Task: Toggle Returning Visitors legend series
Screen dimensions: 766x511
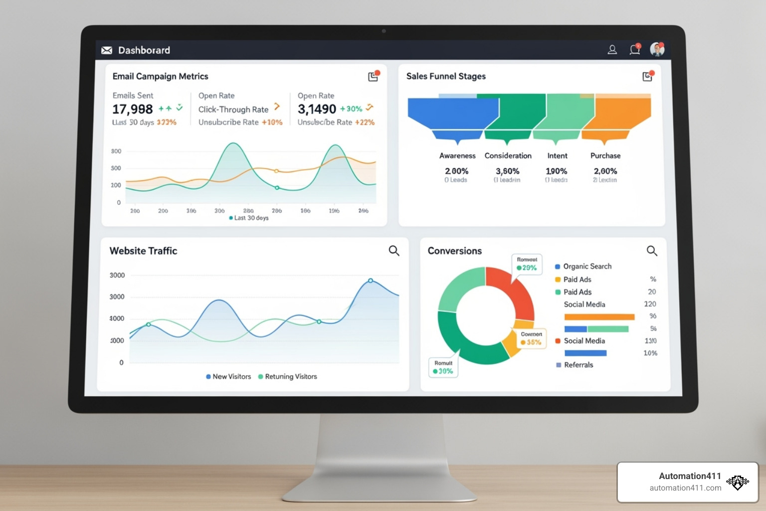Action: 287,377
